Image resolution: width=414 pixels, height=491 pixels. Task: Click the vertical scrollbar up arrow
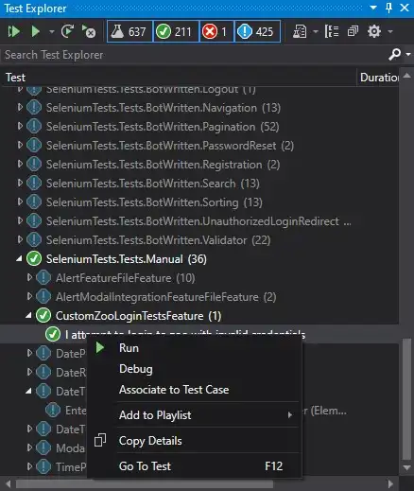pyautogui.click(x=406, y=76)
